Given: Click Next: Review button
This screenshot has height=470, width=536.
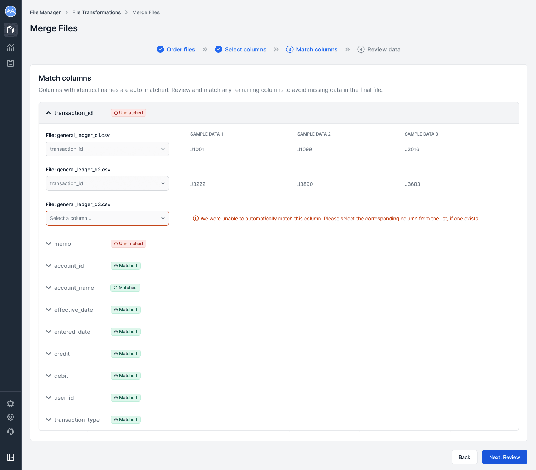Looking at the screenshot, I should (x=505, y=457).
